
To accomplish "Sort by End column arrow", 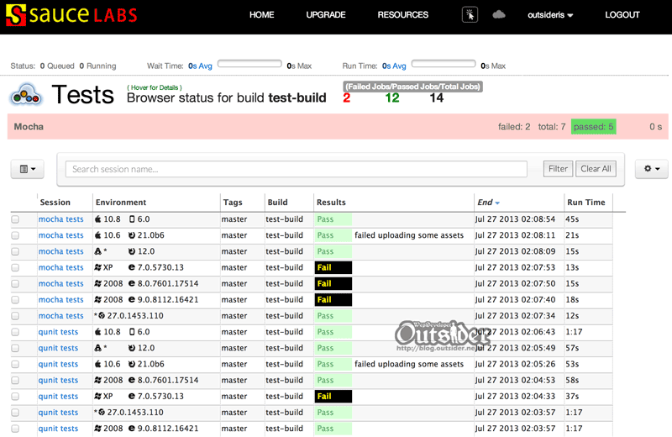I will click(497, 203).
